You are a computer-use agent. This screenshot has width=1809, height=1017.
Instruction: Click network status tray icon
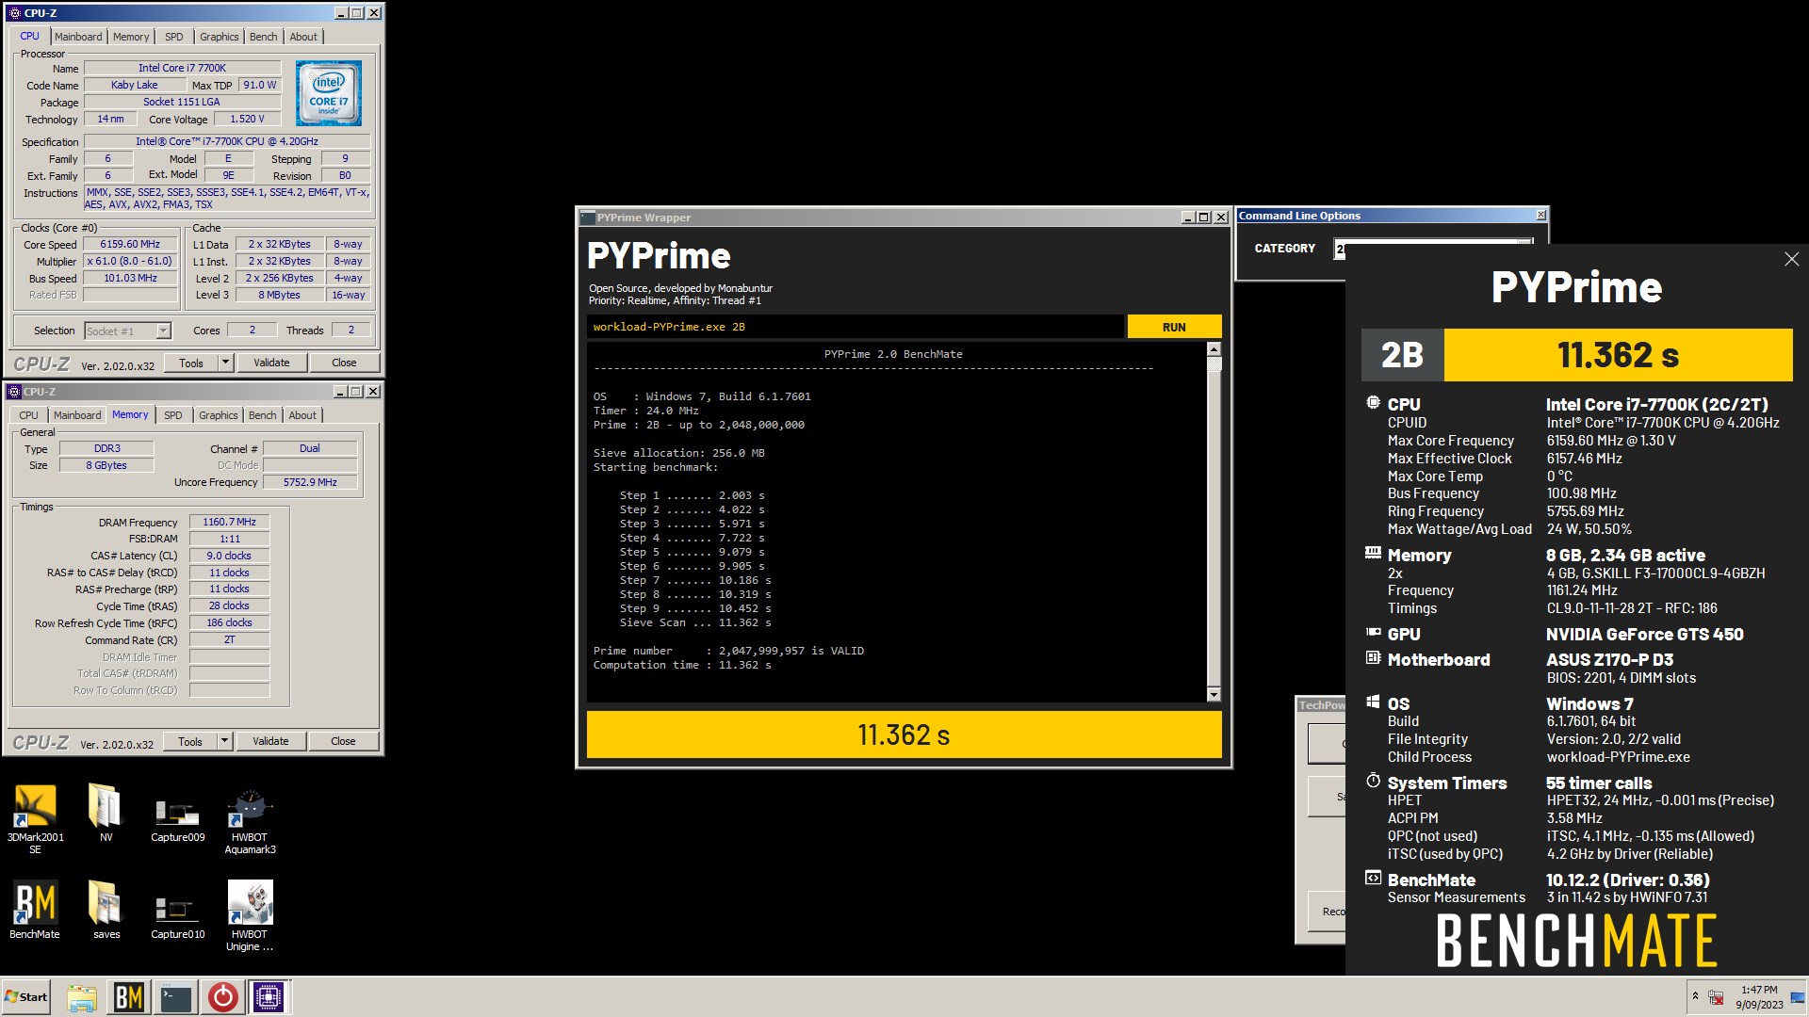tap(1717, 997)
